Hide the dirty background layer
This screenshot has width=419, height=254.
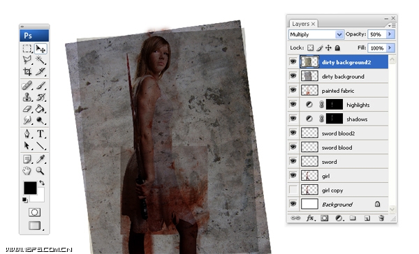tap(293, 76)
